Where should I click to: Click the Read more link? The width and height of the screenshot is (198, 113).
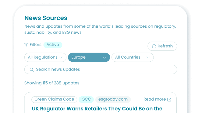click(157, 99)
